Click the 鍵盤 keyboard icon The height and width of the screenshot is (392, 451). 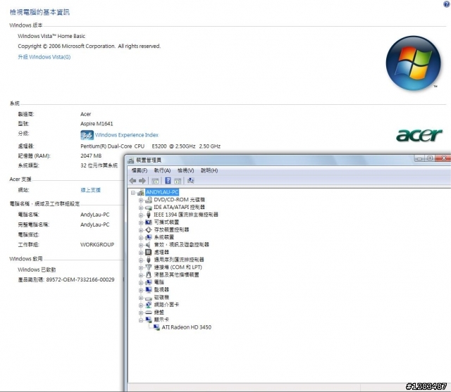tap(149, 312)
